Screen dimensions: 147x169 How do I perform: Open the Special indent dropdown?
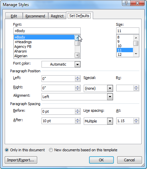tap(110, 88)
